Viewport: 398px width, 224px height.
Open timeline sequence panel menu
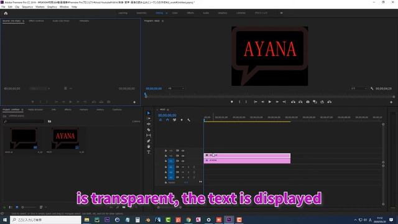pos(168,110)
